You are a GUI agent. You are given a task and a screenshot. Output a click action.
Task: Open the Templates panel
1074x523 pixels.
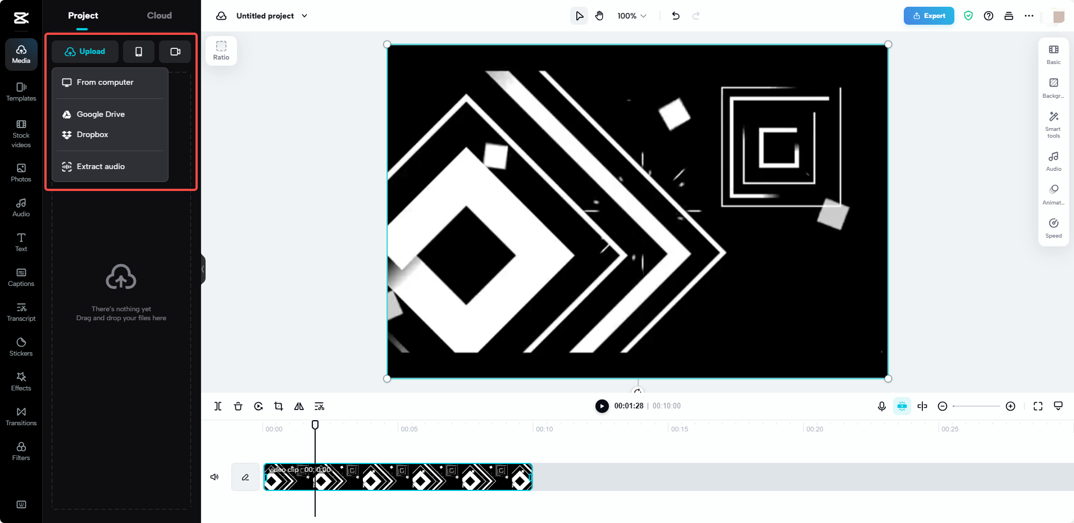click(21, 92)
